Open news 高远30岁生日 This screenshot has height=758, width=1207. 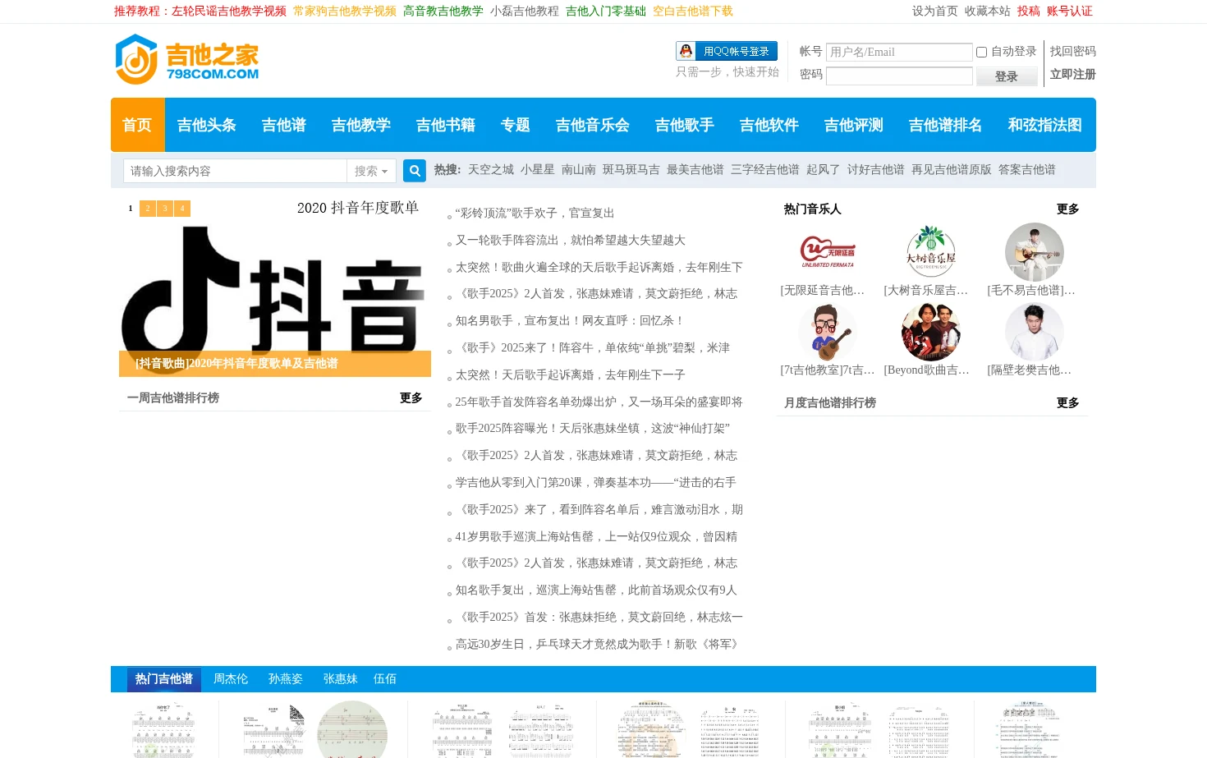599,645
